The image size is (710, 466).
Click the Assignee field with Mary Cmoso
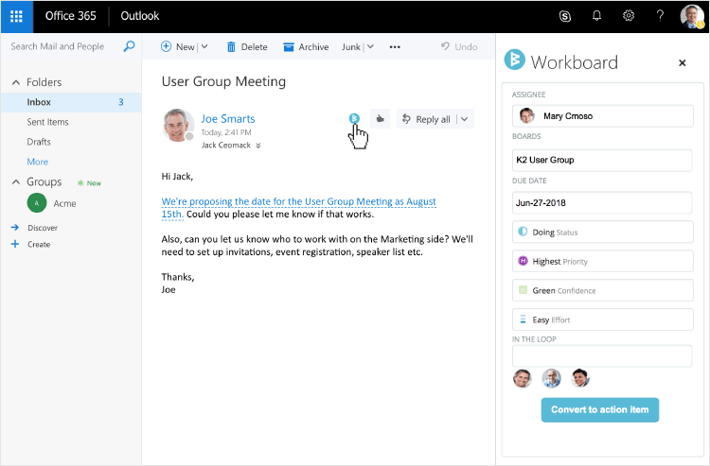click(x=602, y=116)
